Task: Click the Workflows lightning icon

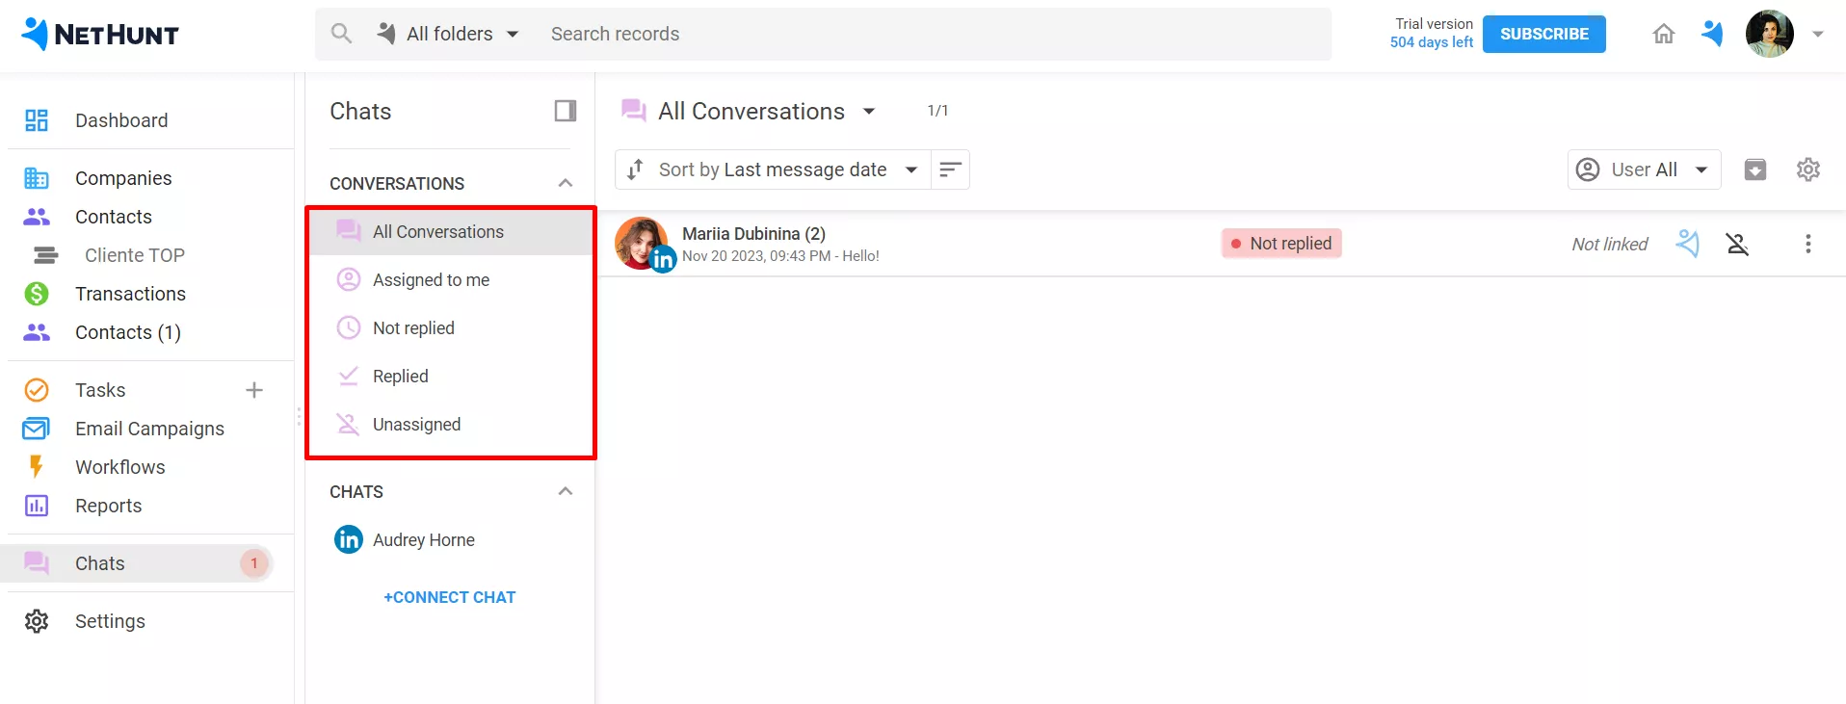Action: click(x=37, y=467)
